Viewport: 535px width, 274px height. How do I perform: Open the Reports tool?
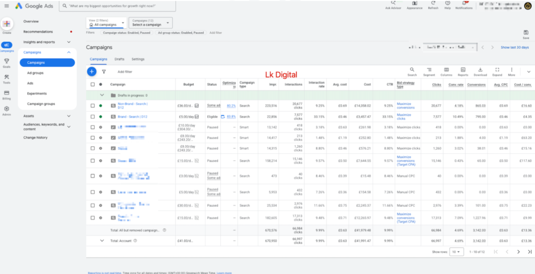point(463,70)
